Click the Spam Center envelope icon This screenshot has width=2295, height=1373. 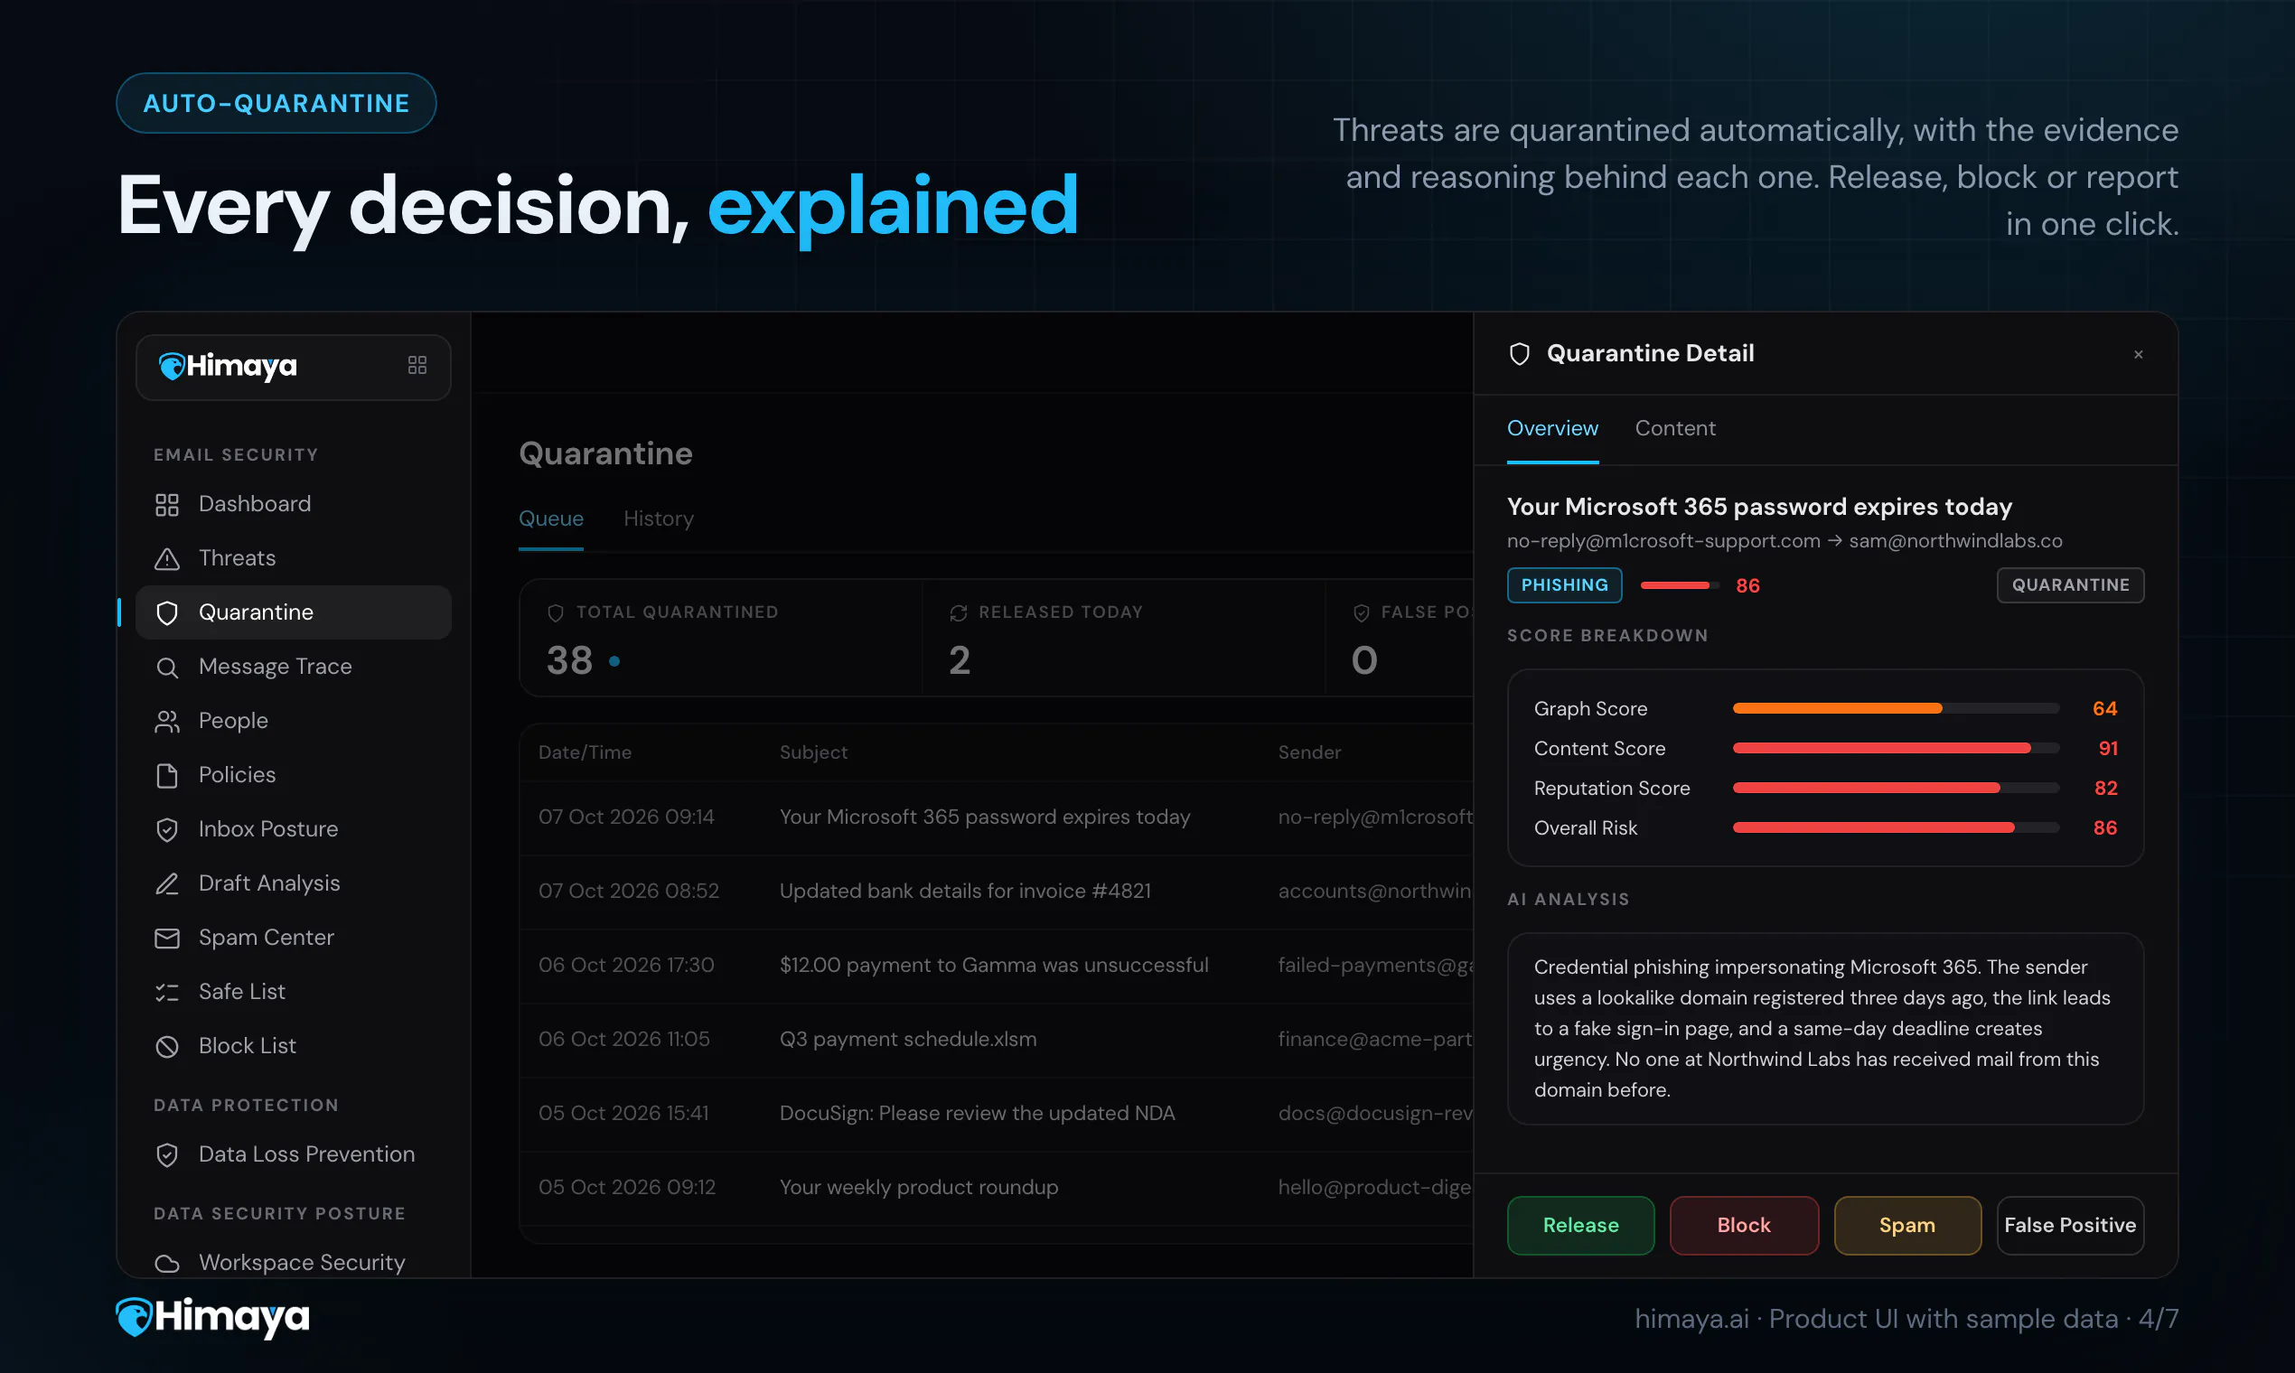166,938
